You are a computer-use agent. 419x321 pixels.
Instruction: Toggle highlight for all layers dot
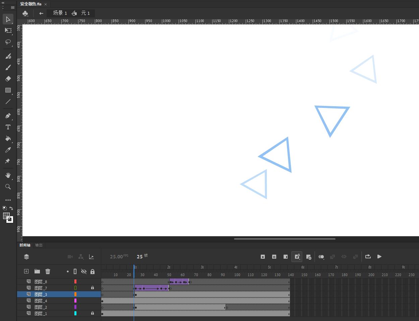point(68,272)
